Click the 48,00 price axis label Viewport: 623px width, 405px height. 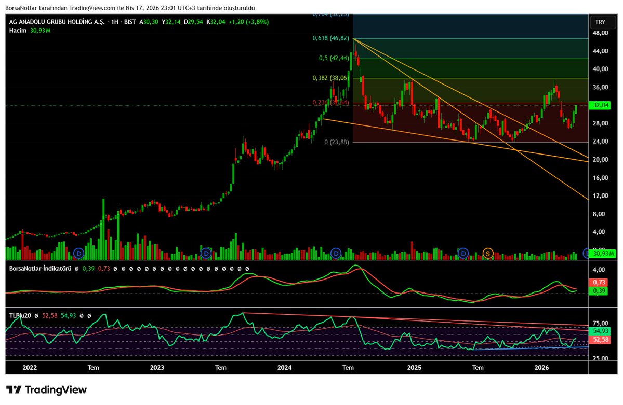coord(600,33)
